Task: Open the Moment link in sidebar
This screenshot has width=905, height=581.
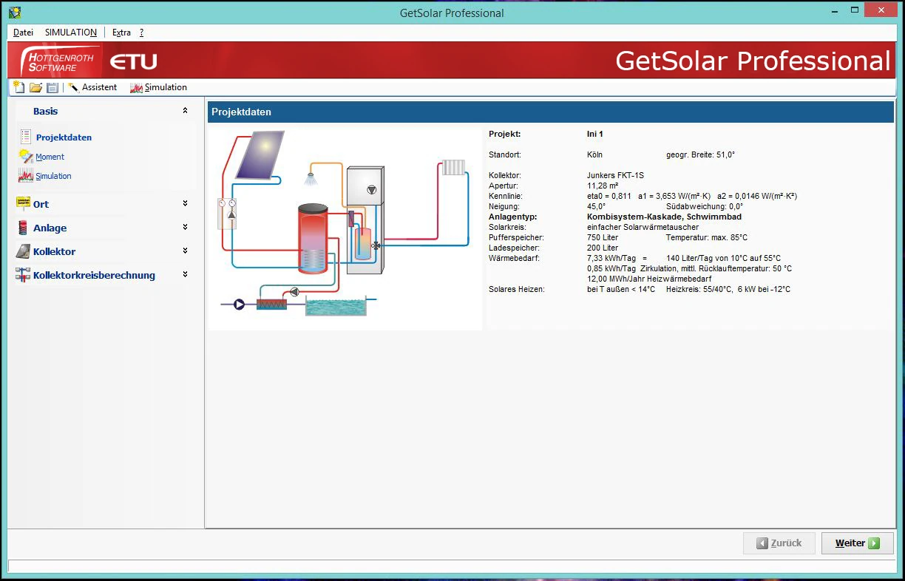Action: point(50,157)
